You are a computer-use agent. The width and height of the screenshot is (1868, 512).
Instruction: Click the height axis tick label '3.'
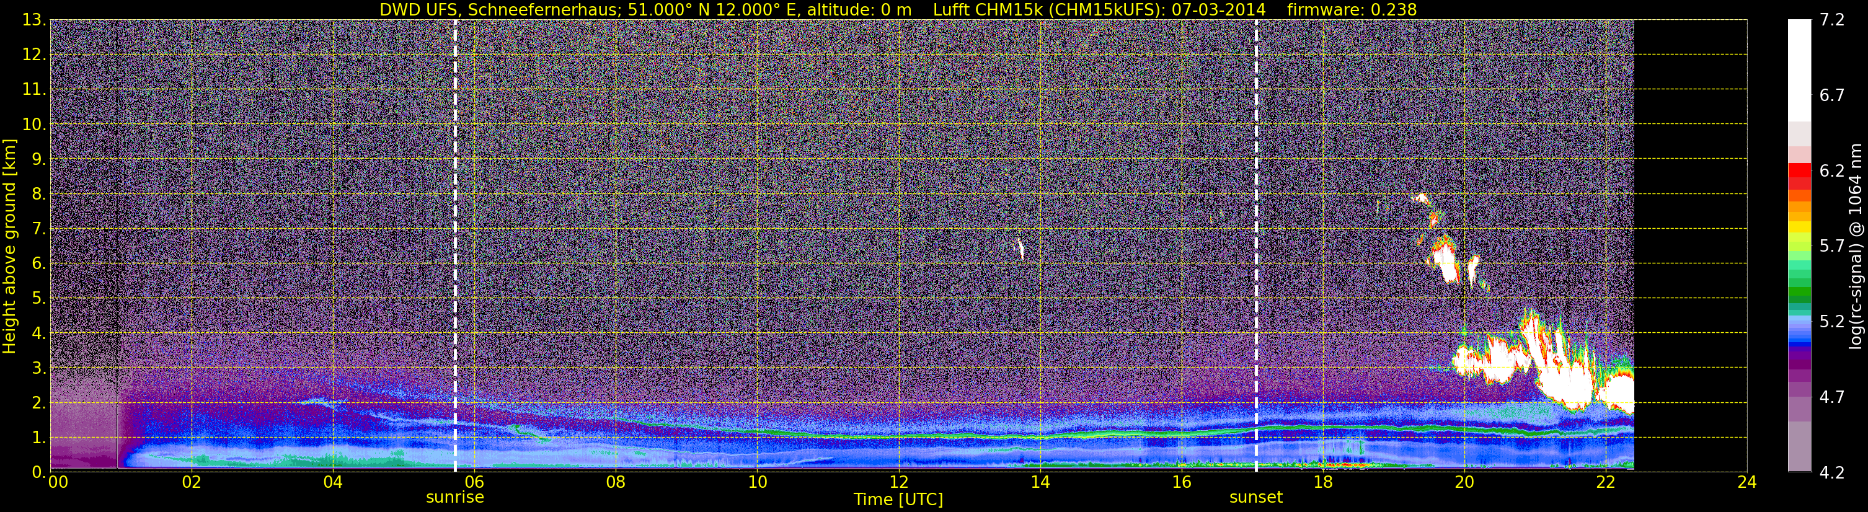point(38,368)
